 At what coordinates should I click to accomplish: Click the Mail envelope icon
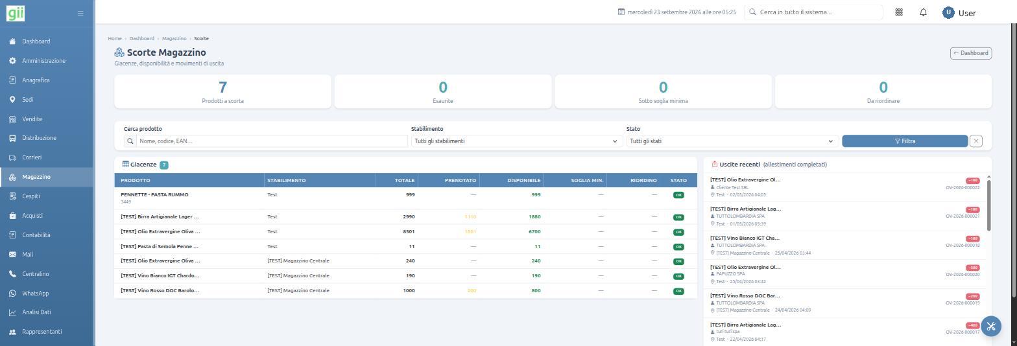(x=12, y=255)
